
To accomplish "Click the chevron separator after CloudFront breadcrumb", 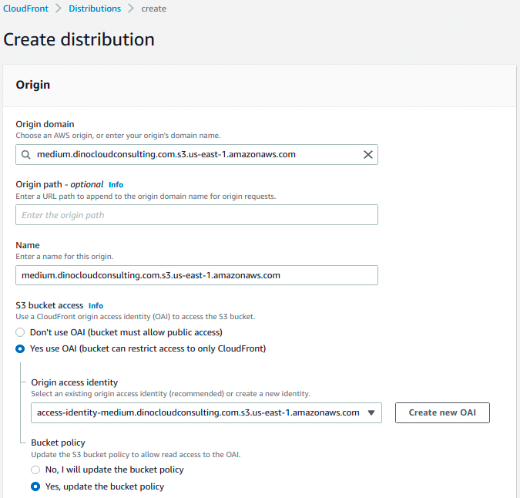I will pyautogui.click(x=57, y=9).
